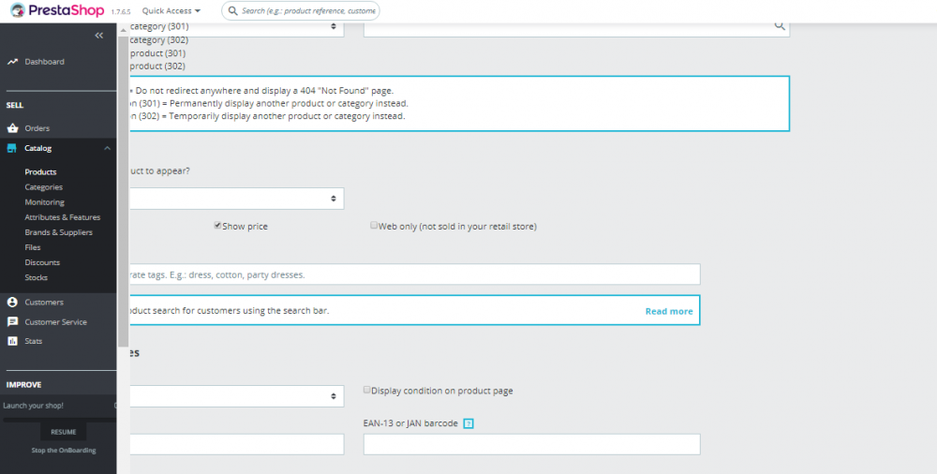This screenshot has width=937, height=474.
Task: Collapse the Catalog menu chevron
Action: click(x=107, y=148)
